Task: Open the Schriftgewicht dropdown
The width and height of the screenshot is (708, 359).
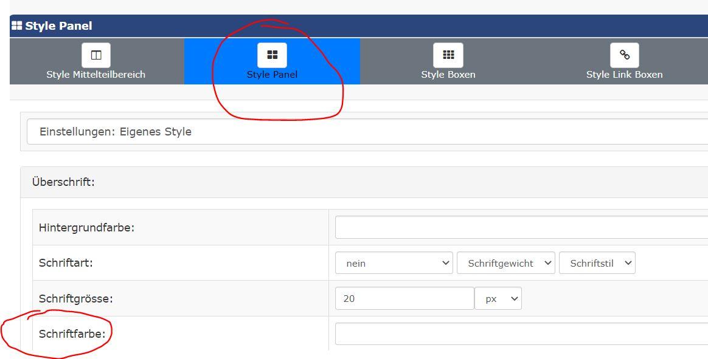Action: (x=505, y=263)
